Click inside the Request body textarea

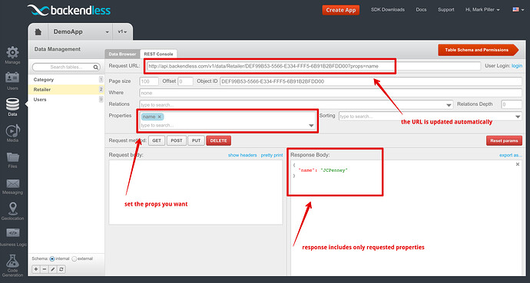(x=196, y=193)
